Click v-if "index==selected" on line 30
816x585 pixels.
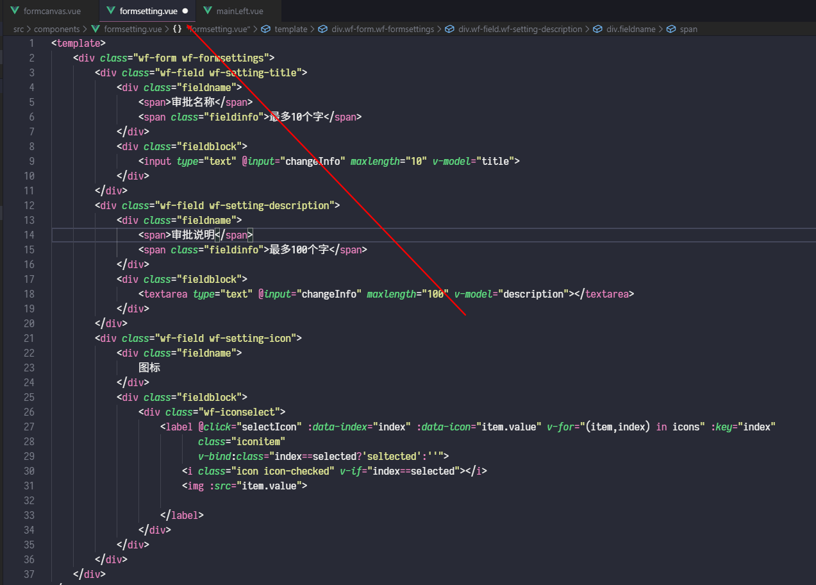414,471
